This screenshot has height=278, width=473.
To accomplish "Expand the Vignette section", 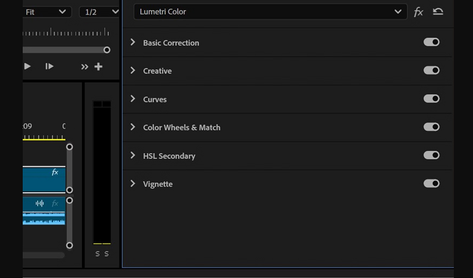I will click(133, 183).
